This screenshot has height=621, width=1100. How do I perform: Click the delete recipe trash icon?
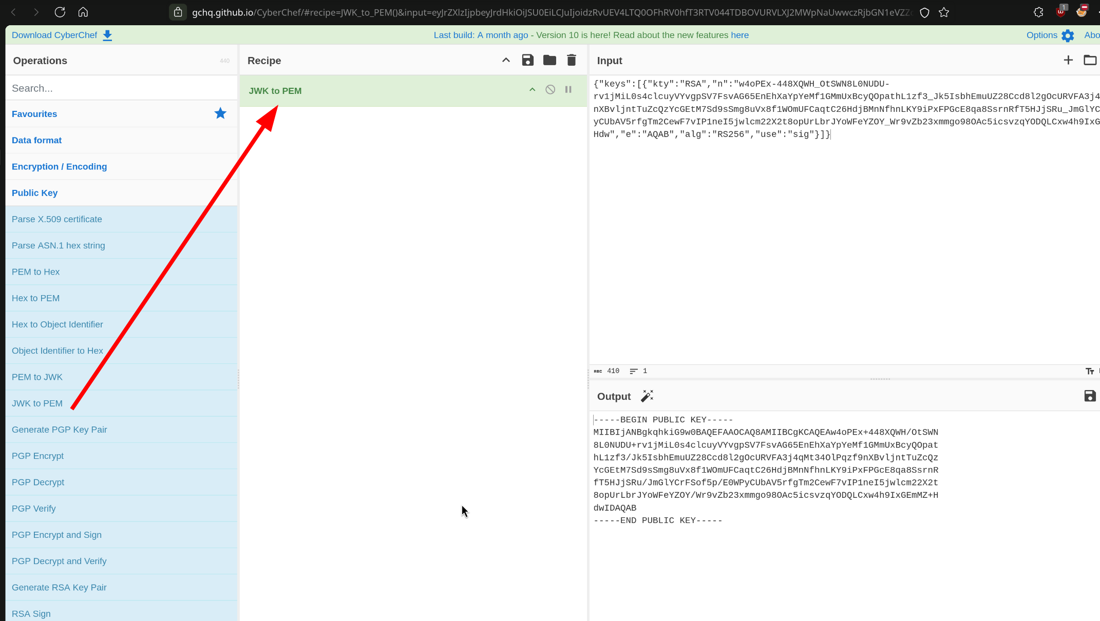pyautogui.click(x=571, y=61)
